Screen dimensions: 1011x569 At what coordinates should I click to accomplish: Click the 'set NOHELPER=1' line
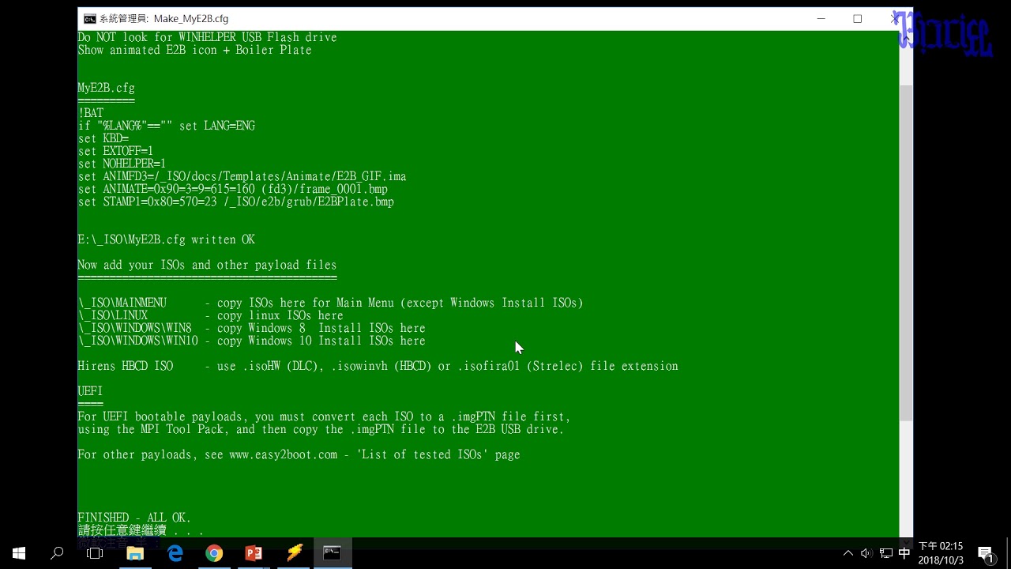tap(122, 164)
